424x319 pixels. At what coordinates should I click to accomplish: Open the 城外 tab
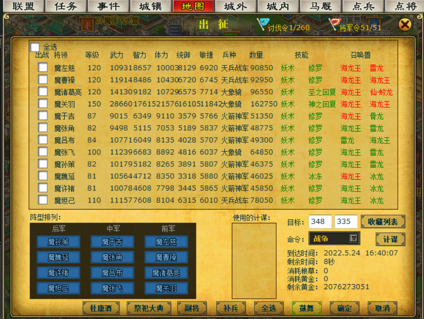point(235,6)
